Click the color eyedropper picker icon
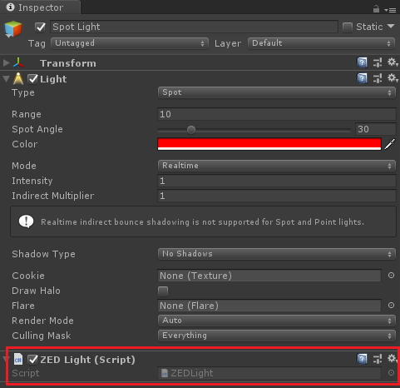This screenshot has width=400, height=388. pyautogui.click(x=390, y=144)
